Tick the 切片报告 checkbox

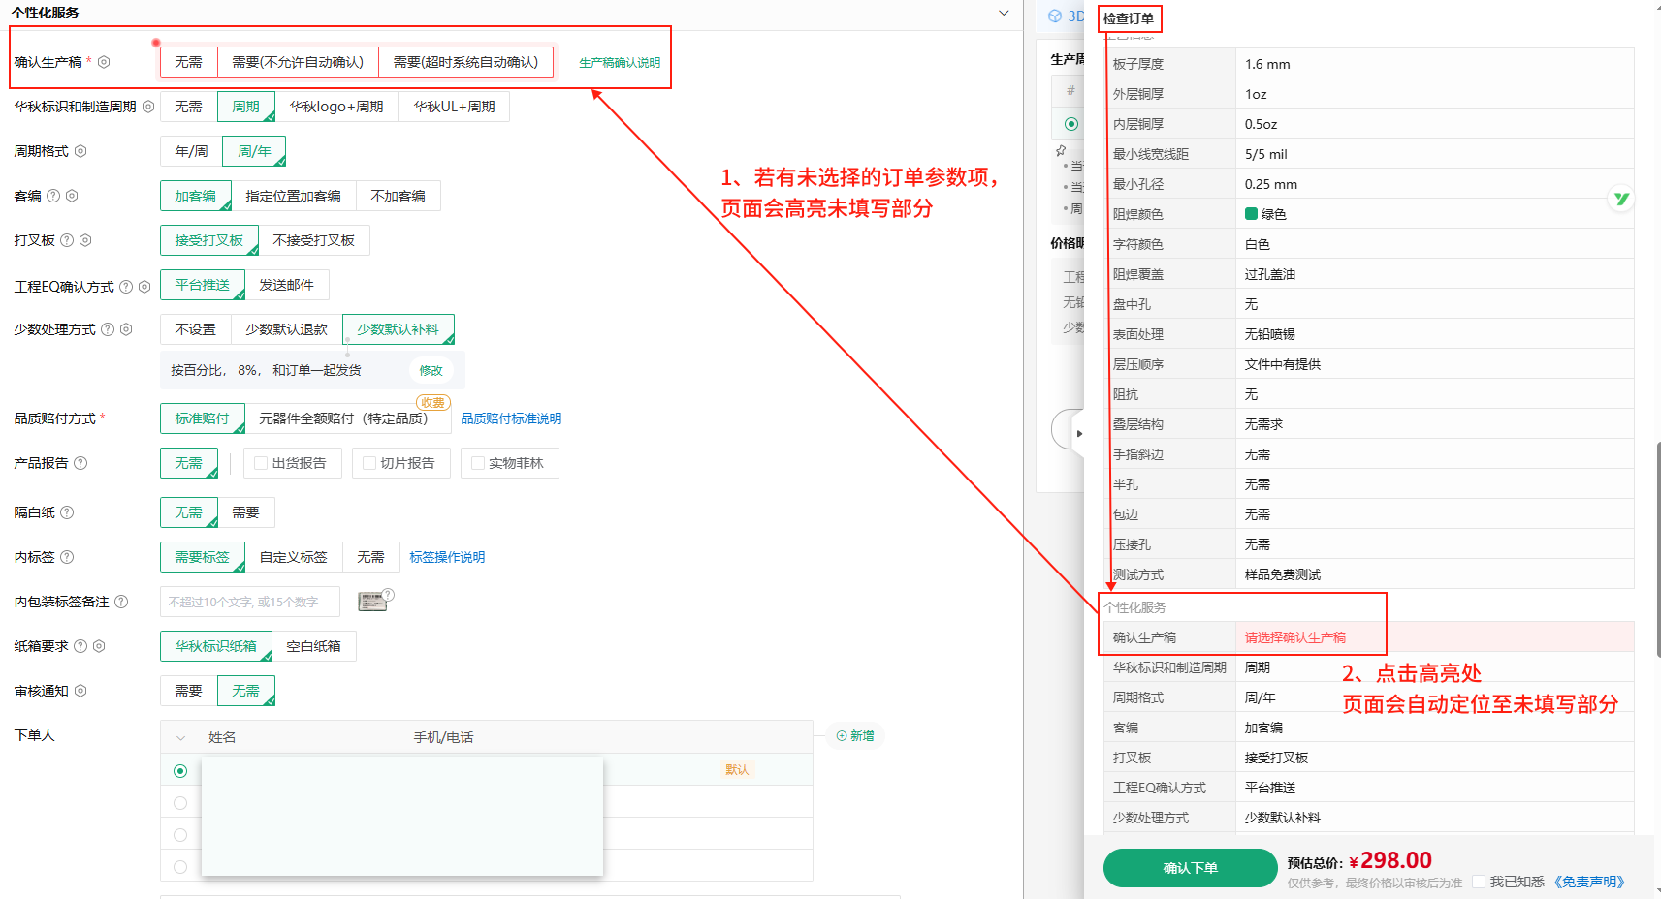click(x=369, y=463)
